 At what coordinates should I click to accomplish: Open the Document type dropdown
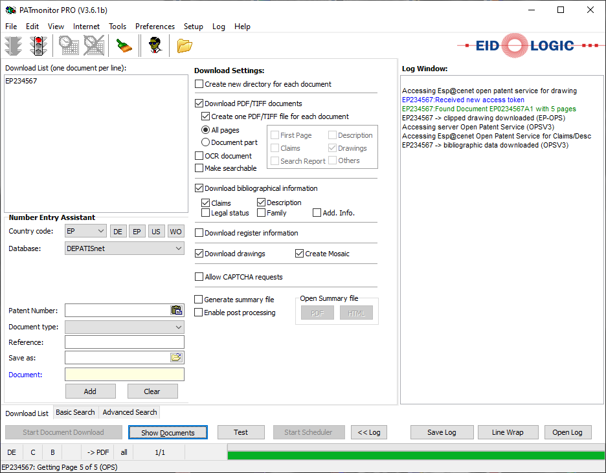pos(124,327)
